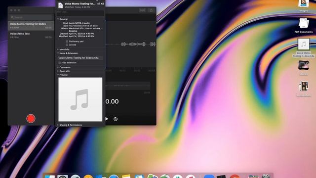This screenshot has width=316, height=178.
Task: Select the 'Voice Memo Testing for Slides' recording
Action: click(31, 26)
